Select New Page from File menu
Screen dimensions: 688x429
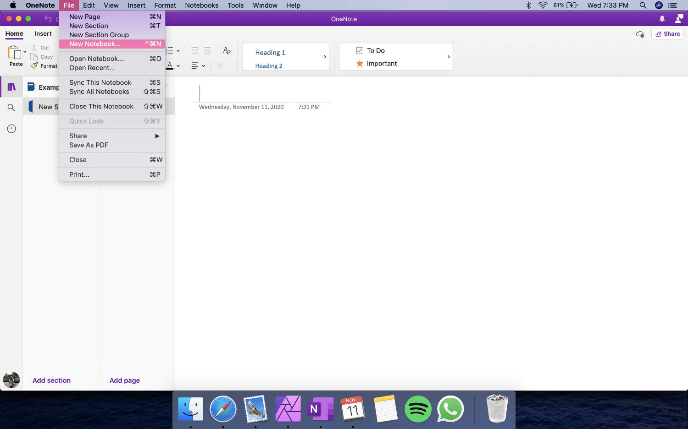(112, 17)
